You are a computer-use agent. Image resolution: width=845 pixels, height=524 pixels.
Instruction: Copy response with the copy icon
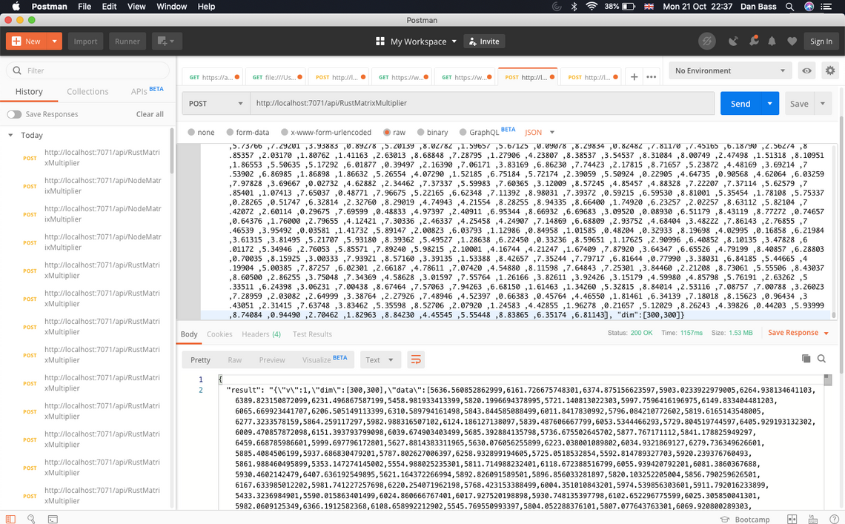tap(806, 359)
